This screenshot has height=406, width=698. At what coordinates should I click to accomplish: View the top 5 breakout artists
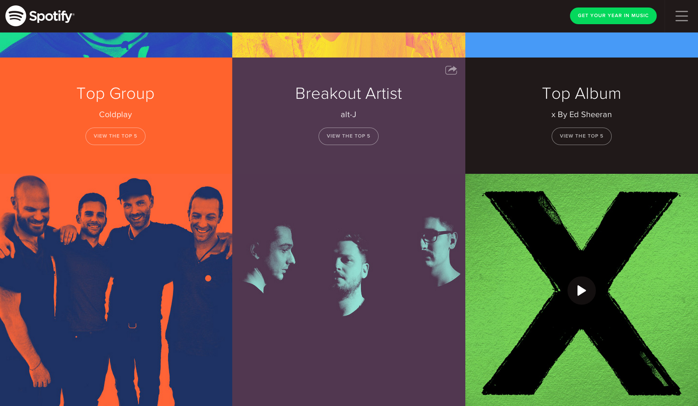click(349, 136)
